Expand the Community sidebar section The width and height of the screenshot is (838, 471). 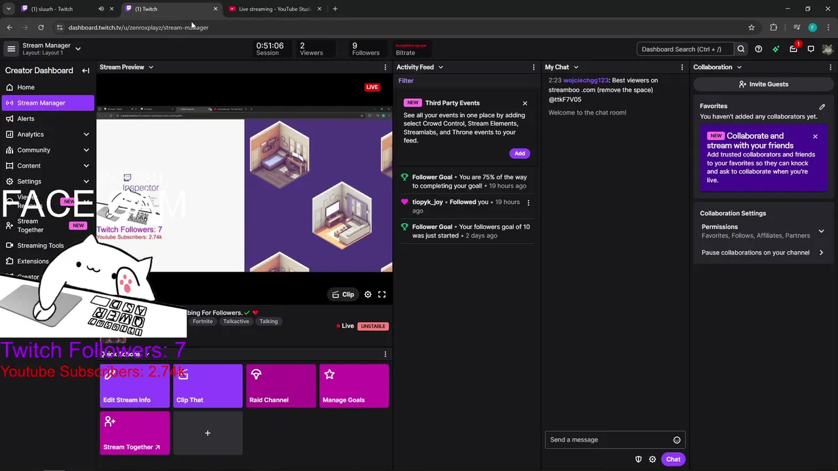(86, 150)
